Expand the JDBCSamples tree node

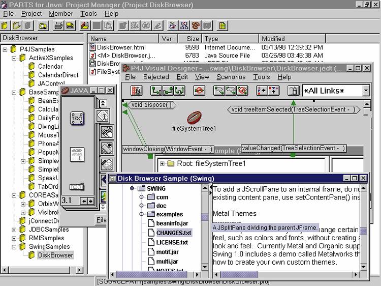tap(14, 230)
